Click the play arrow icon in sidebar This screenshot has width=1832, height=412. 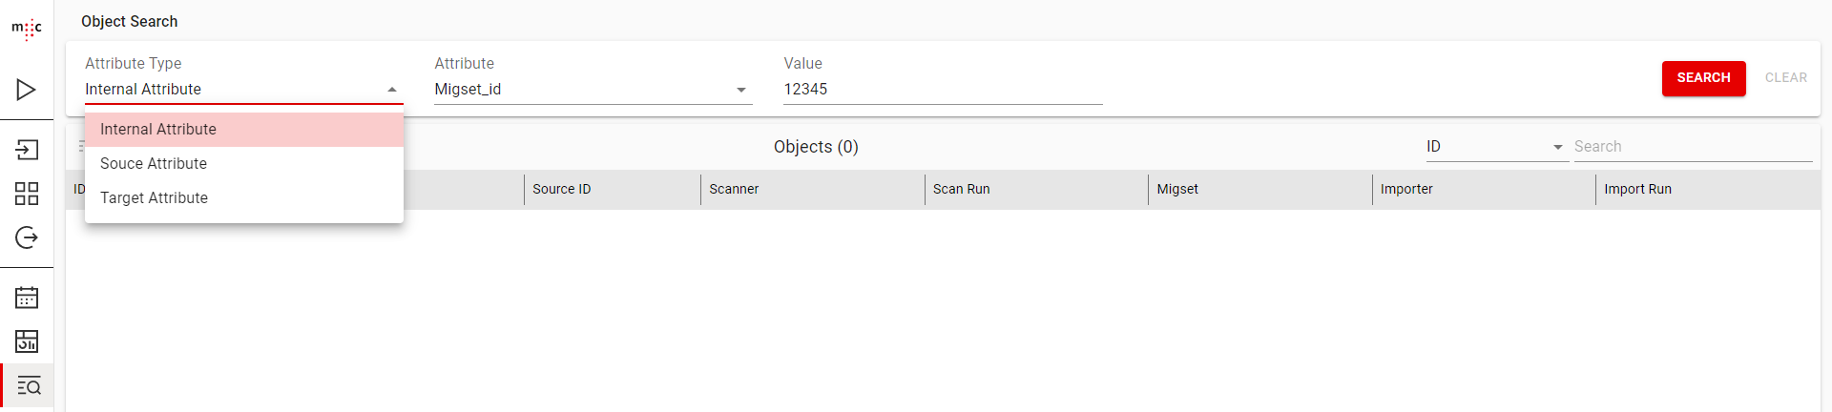coord(27,90)
